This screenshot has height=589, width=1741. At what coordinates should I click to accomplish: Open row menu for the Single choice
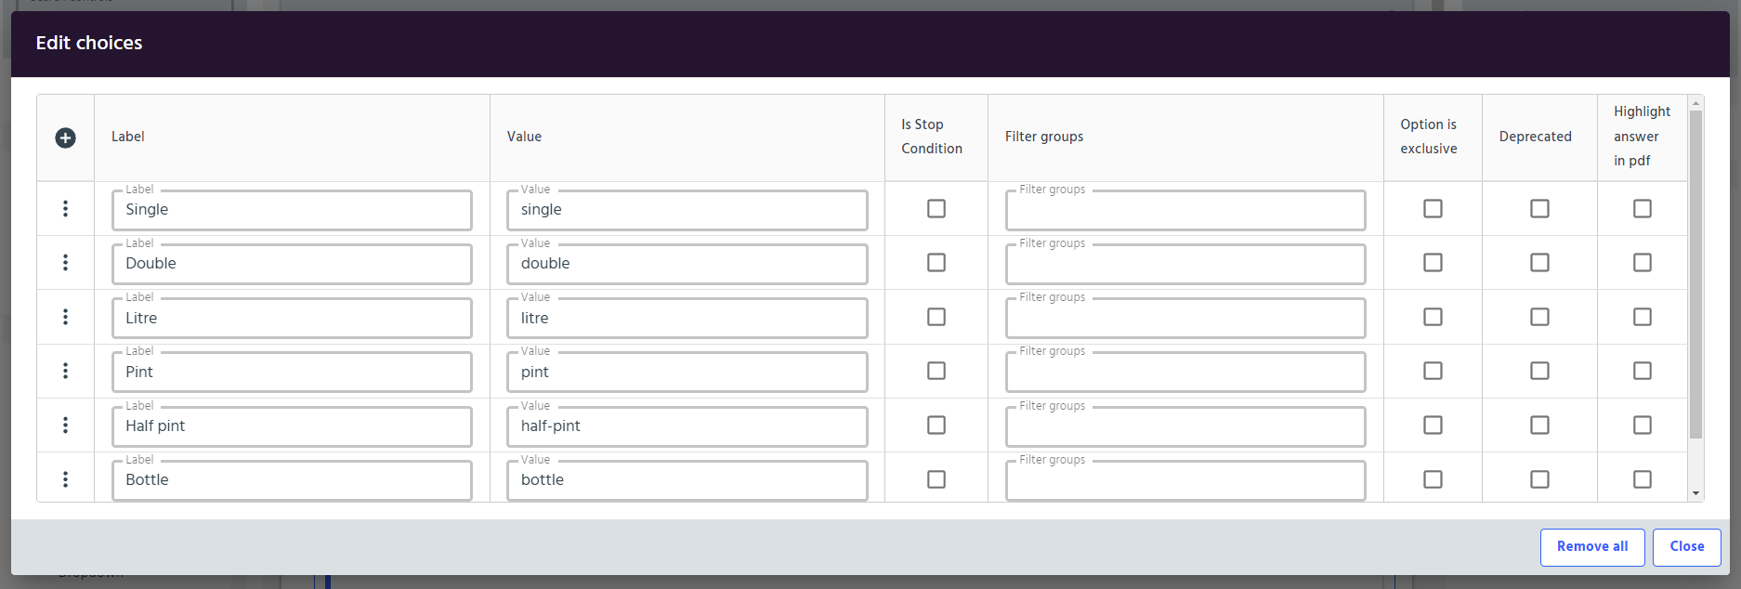tap(65, 208)
